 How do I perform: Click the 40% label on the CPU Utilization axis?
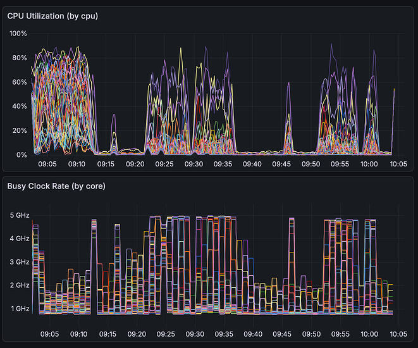20,106
